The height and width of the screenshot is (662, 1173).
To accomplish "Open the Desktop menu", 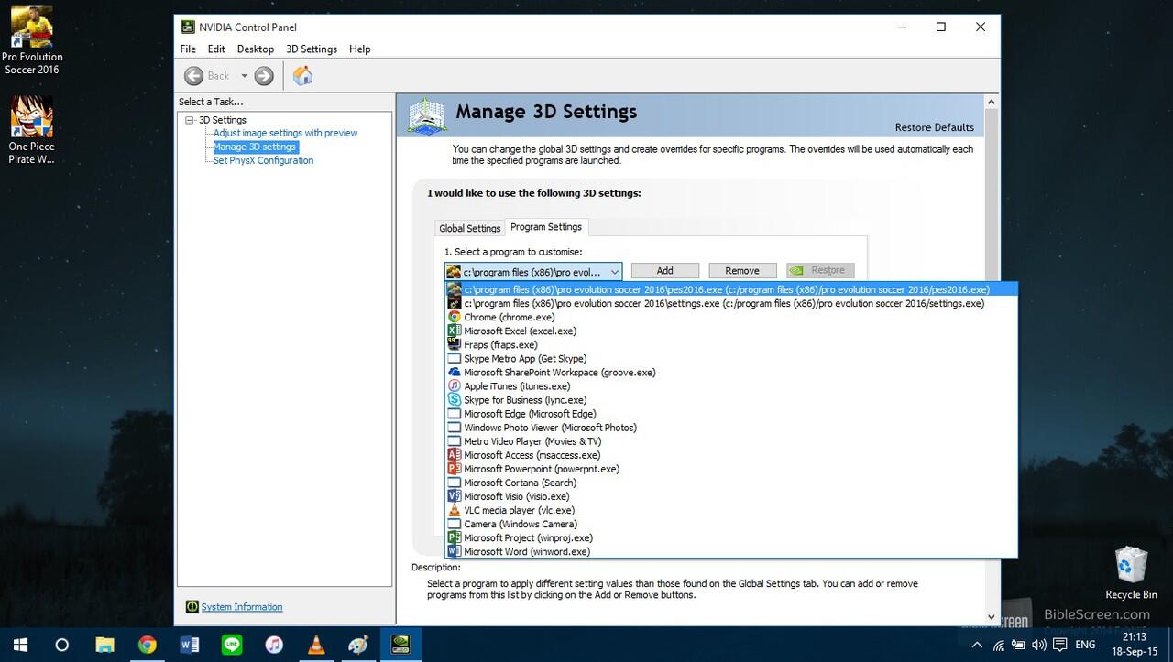I will (x=255, y=49).
